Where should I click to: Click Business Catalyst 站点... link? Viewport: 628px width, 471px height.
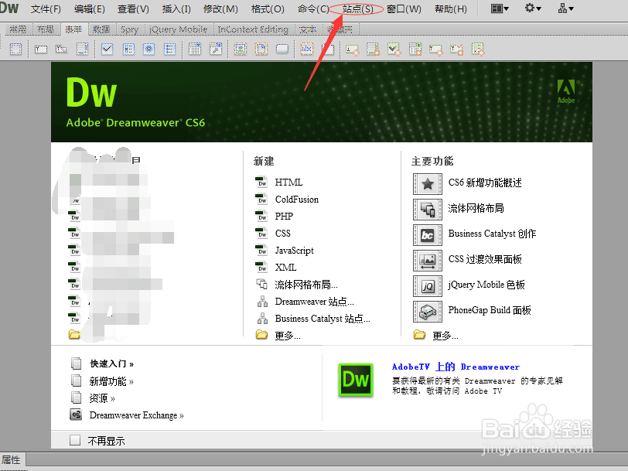(323, 319)
